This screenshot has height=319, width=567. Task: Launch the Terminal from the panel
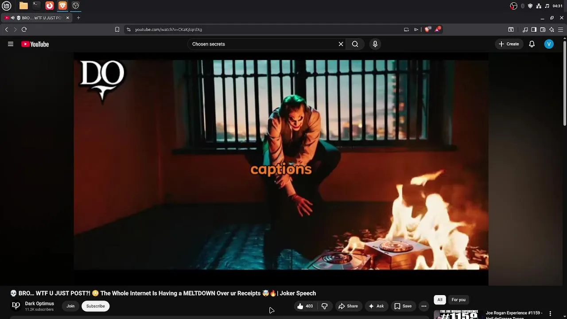pos(36,6)
